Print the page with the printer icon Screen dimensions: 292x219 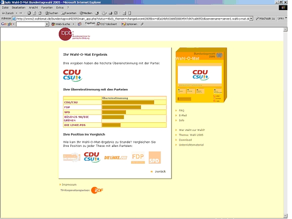(x=110, y=13)
